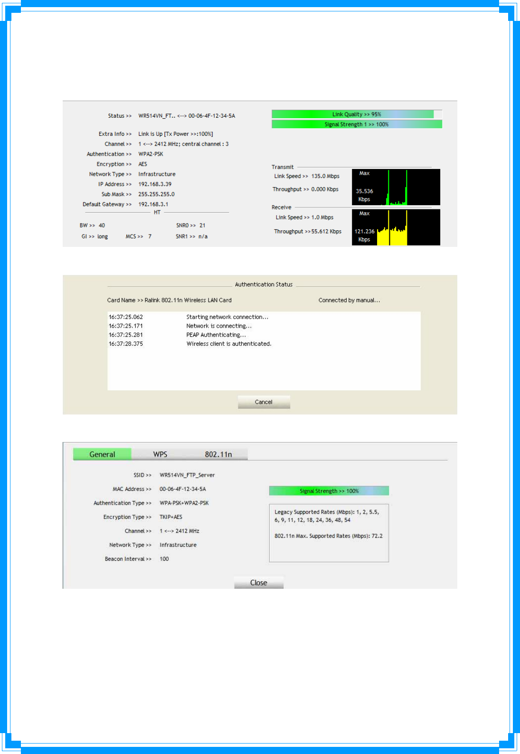Click the Beacon Interval value 100

point(164,559)
